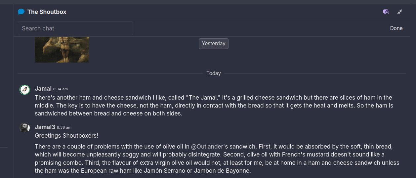Click the 8:38 am timestamp
Viewport: 416px width, 178px height.
tap(64, 127)
